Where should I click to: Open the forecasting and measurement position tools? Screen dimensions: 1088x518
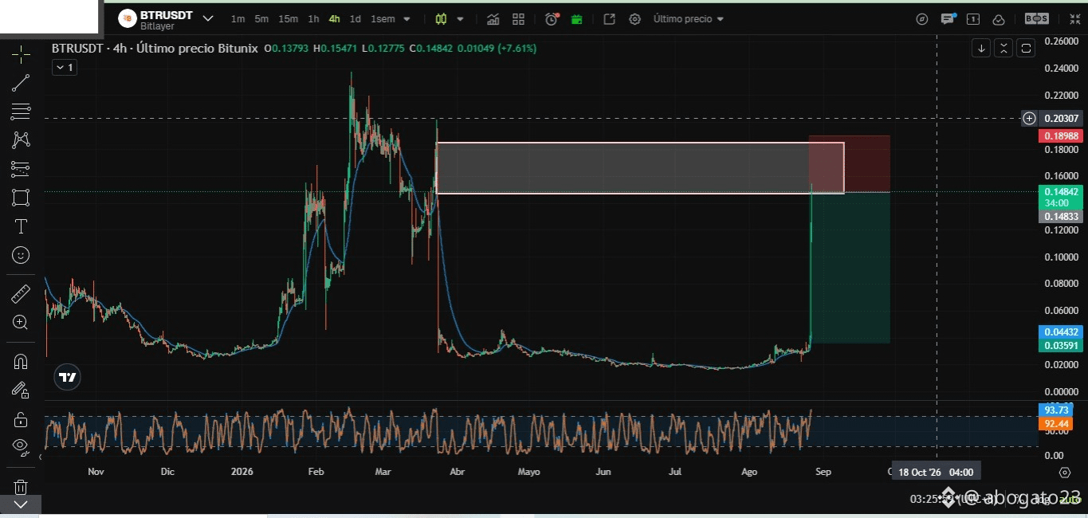point(21,168)
